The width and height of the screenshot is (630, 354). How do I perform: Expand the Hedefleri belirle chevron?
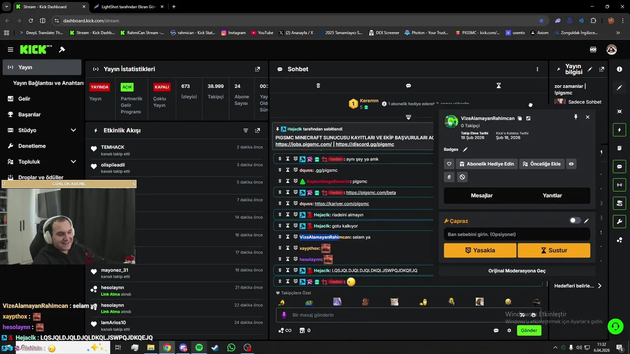coord(599,286)
